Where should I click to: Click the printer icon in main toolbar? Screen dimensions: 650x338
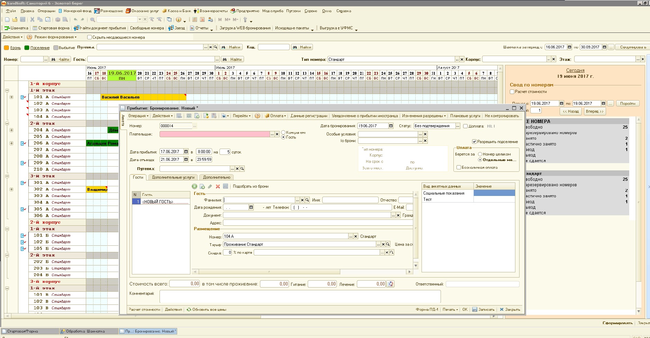pos(58,20)
